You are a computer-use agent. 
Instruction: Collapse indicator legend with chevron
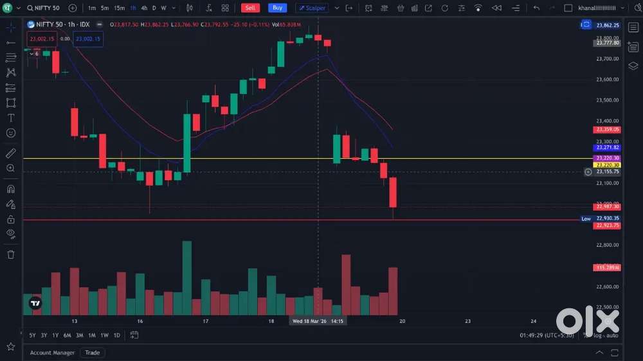click(31, 54)
